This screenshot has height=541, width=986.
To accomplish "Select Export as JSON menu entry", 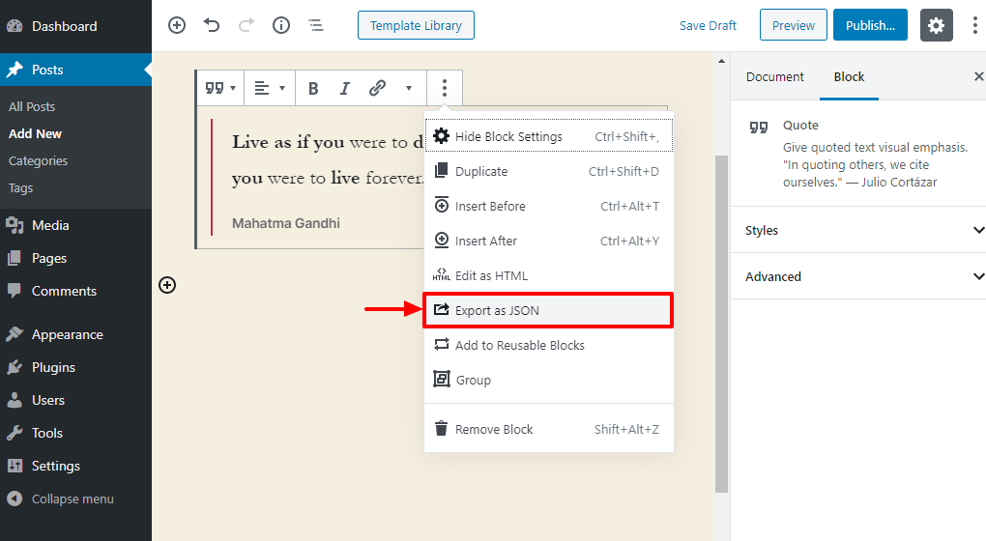I will (x=548, y=310).
